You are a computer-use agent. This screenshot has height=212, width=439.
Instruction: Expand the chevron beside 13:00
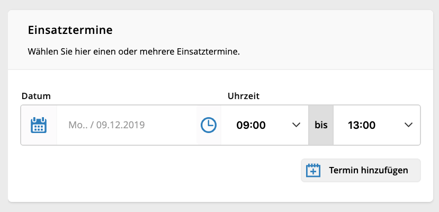(x=409, y=125)
